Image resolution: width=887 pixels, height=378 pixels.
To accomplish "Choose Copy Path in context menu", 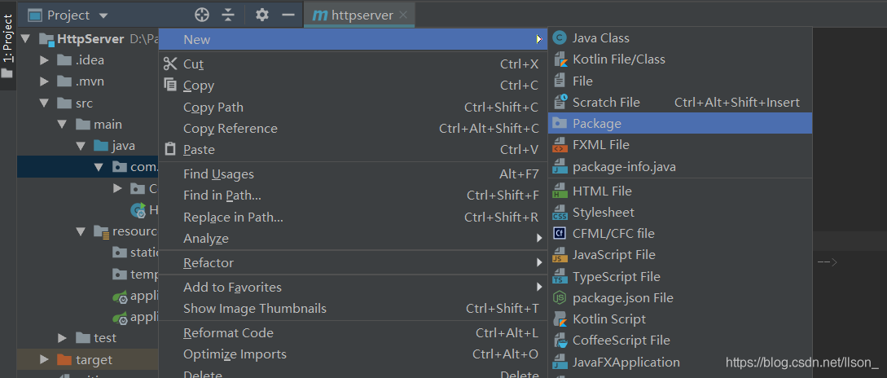I will coord(213,108).
